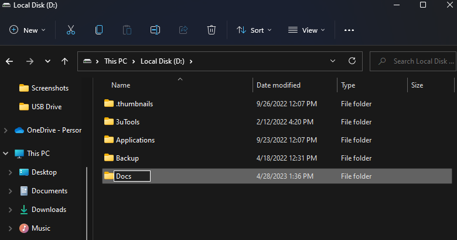The width and height of the screenshot is (457, 240).
Task: Open the Sort options dropdown
Action: click(254, 30)
